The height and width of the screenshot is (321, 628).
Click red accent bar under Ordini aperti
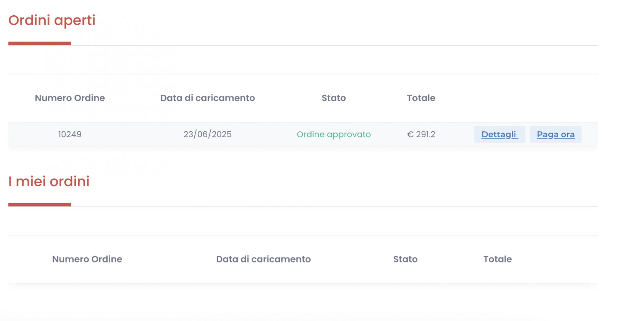click(x=40, y=44)
